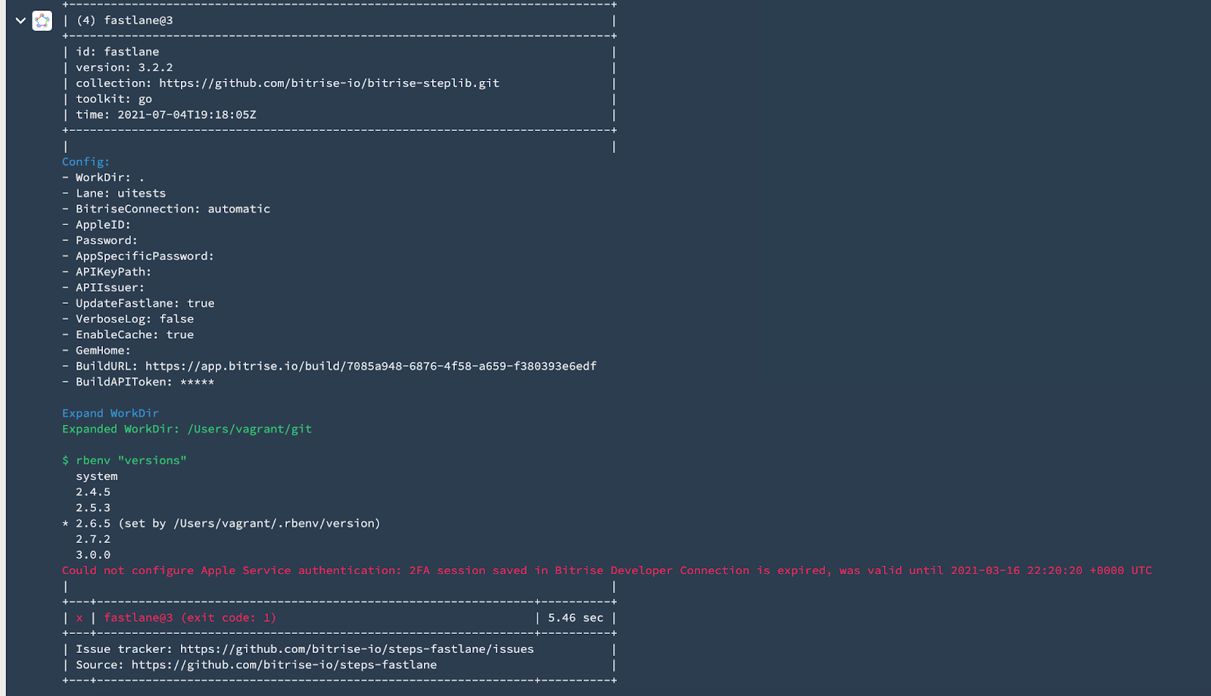Click the 5.46 sec duration
Image resolution: width=1211 pixels, height=696 pixels.
pos(576,618)
